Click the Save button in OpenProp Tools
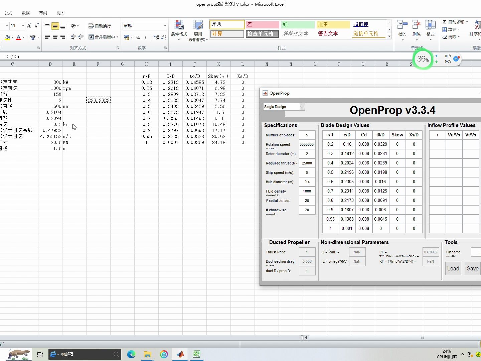 [x=472, y=268]
